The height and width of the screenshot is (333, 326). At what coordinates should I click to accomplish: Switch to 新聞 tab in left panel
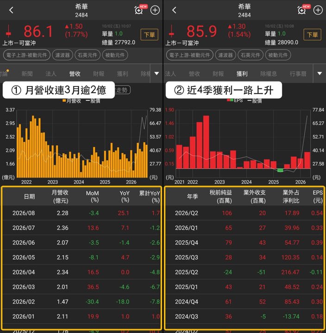pyautogui.click(x=27, y=74)
